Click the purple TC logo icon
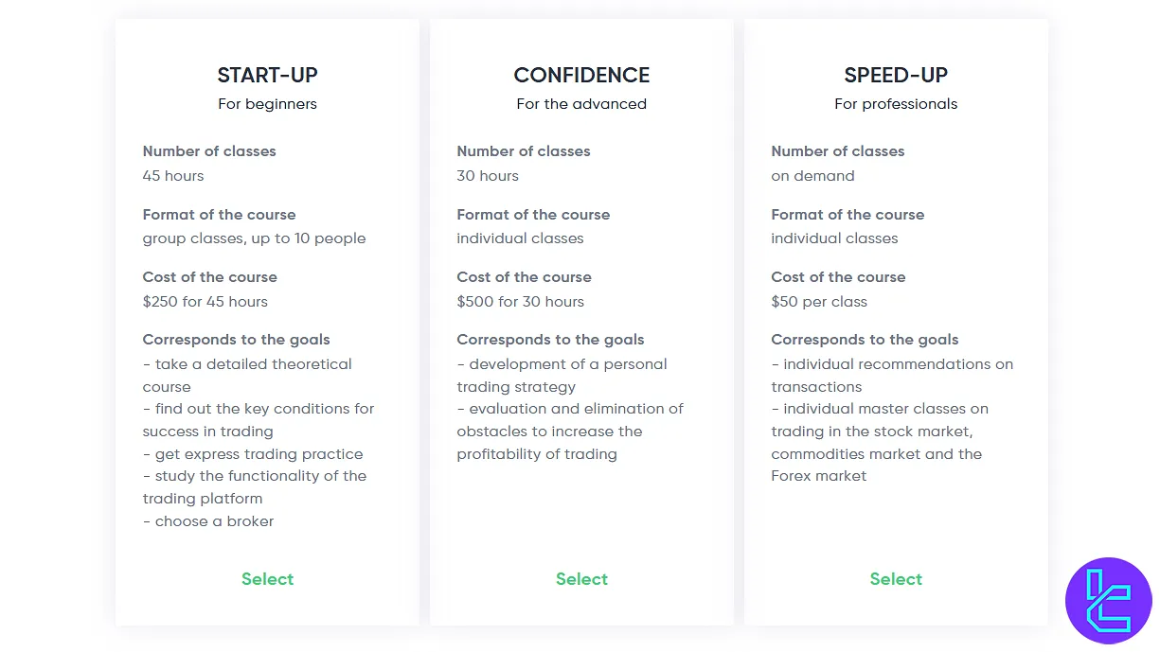The image size is (1160, 652). coord(1108,601)
